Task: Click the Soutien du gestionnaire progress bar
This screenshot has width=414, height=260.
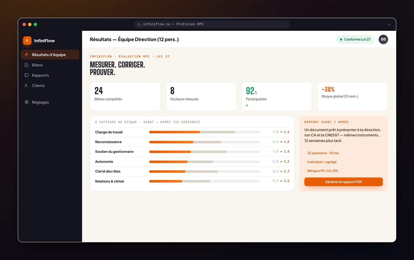Action: tap(204, 152)
